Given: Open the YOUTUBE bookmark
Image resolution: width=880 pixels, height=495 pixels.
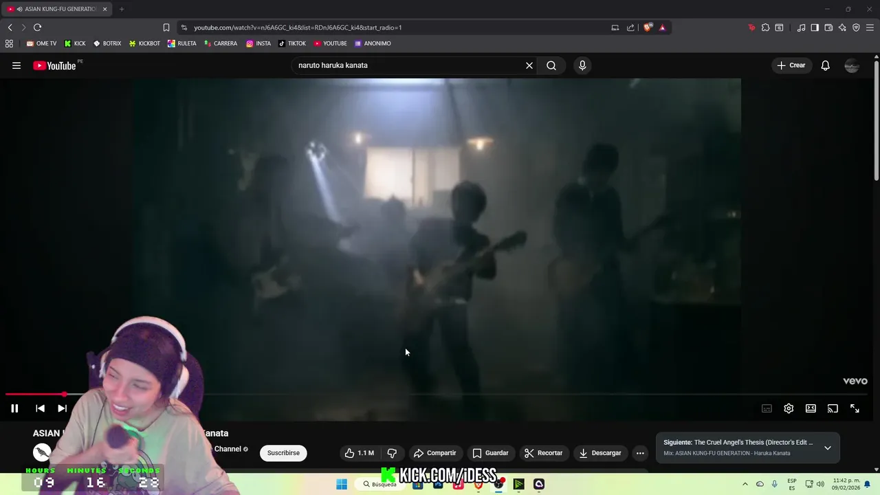Looking at the screenshot, I should [x=331, y=43].
